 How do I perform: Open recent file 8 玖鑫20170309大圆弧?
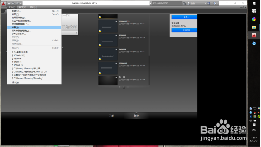pyautogui.click(x=34, y=75)
